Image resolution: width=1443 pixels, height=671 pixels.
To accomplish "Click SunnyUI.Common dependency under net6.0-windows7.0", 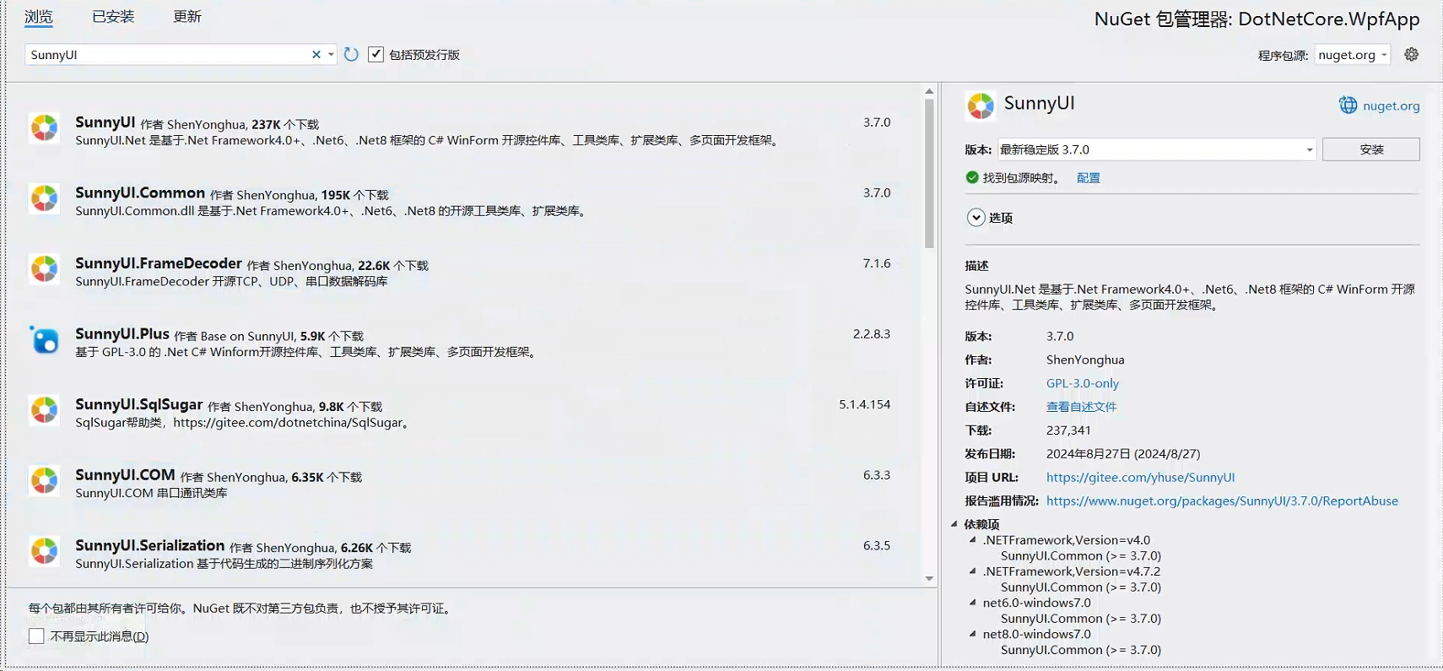I will point(1081,619).
